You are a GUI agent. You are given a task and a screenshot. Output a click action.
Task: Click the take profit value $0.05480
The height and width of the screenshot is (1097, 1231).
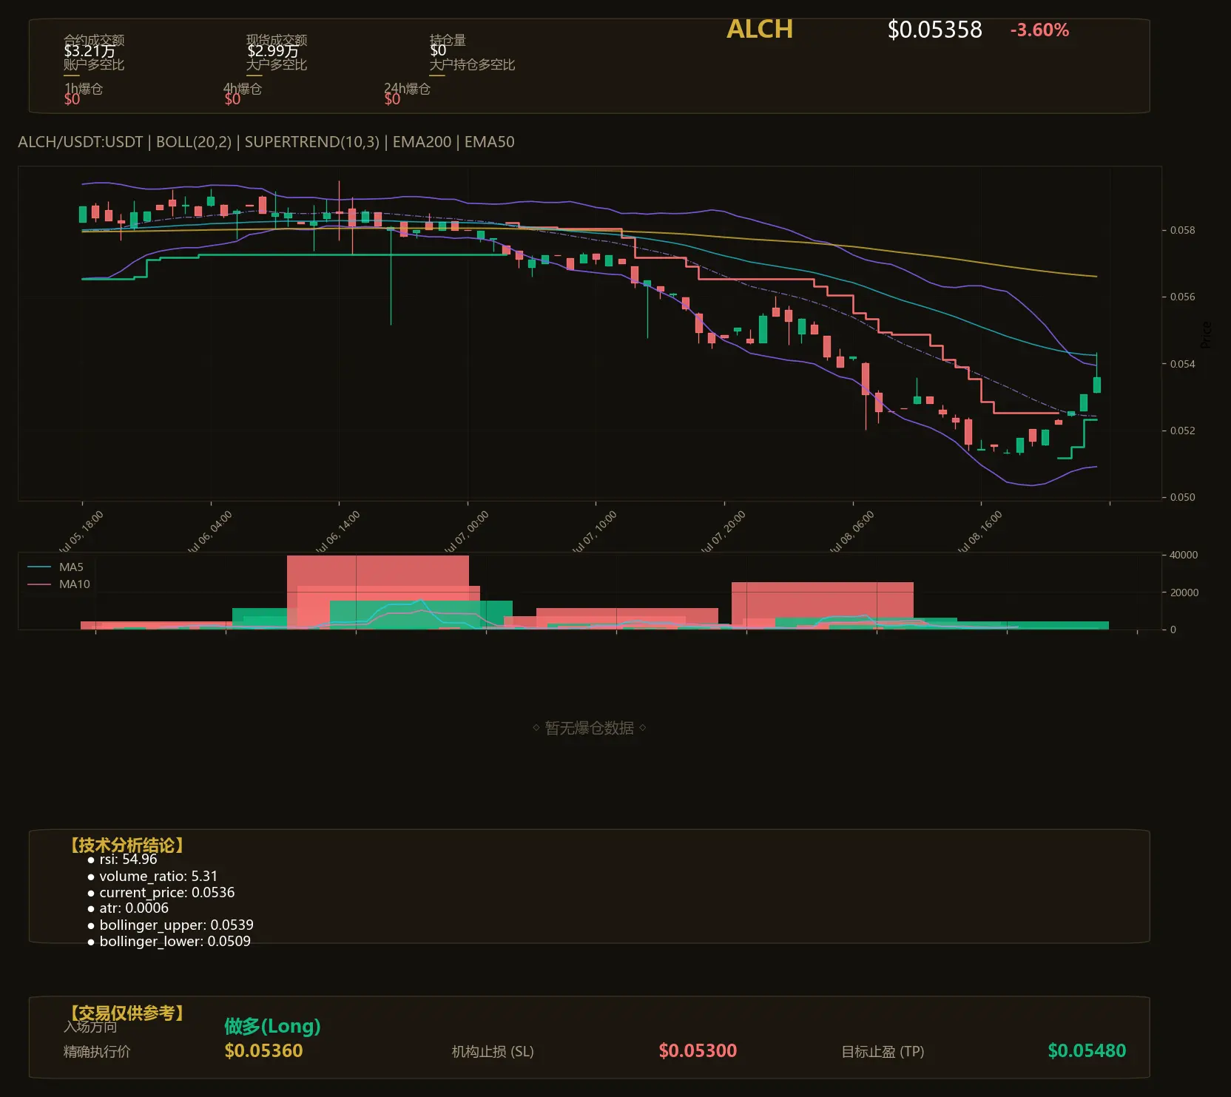pos(1087,1051)
